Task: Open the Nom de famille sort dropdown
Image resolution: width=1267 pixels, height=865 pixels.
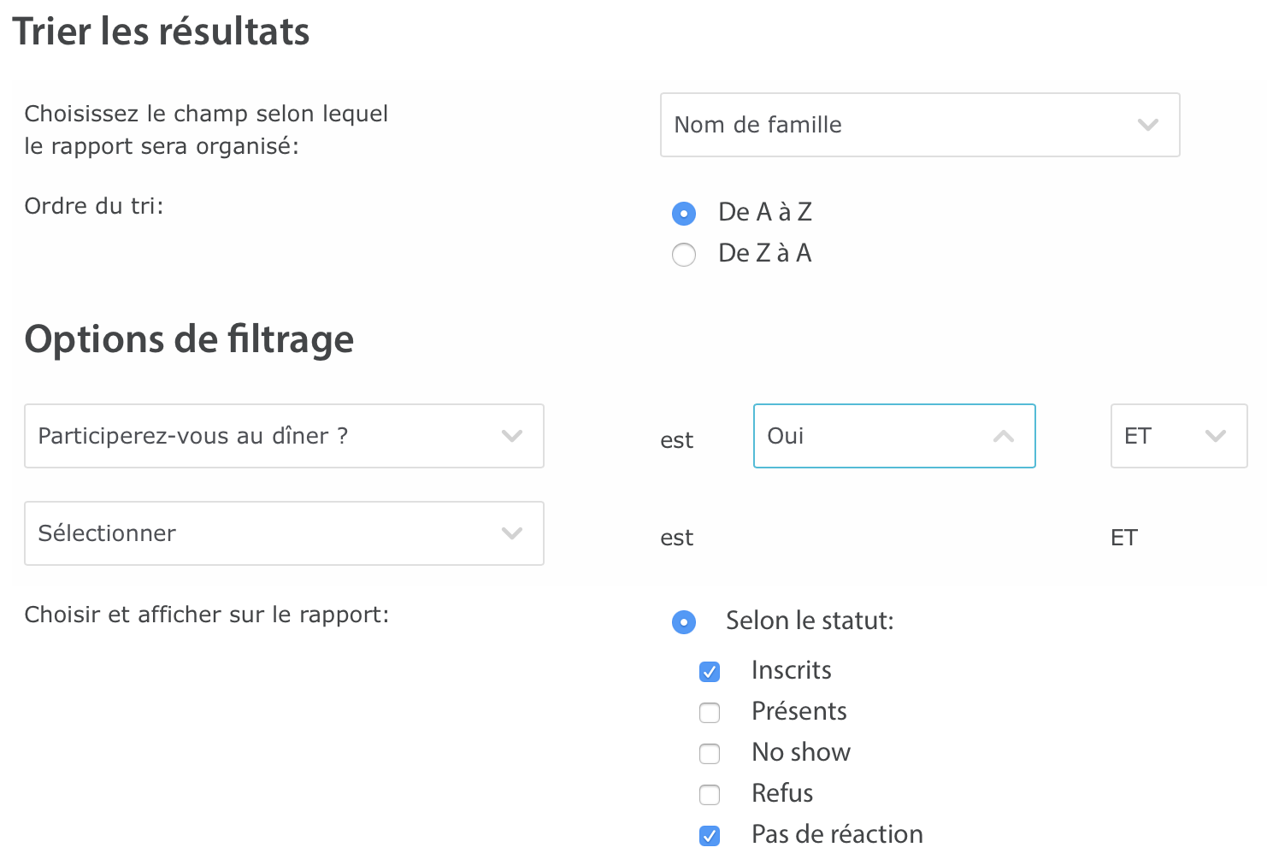Action: coord(919,125)
